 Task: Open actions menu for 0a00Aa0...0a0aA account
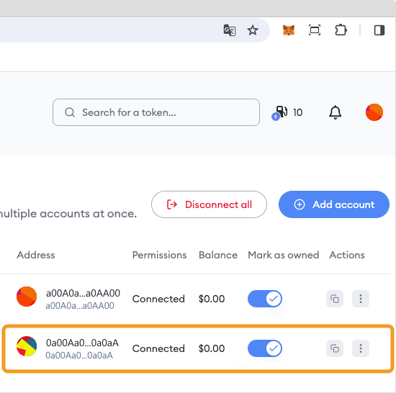click(x=361, y=348)
